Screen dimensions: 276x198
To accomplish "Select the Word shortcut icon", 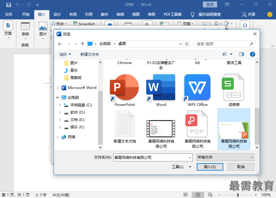I will pos(161,90).
